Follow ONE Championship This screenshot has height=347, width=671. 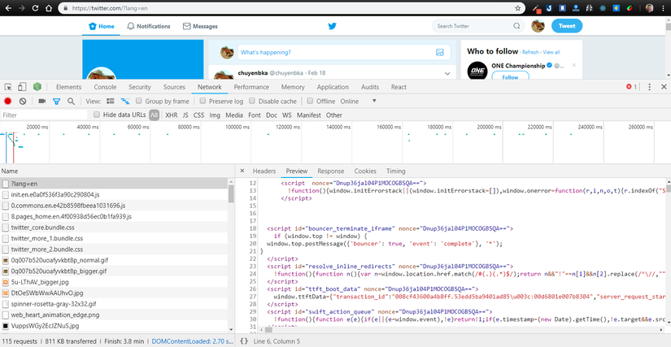click(510, 76)
